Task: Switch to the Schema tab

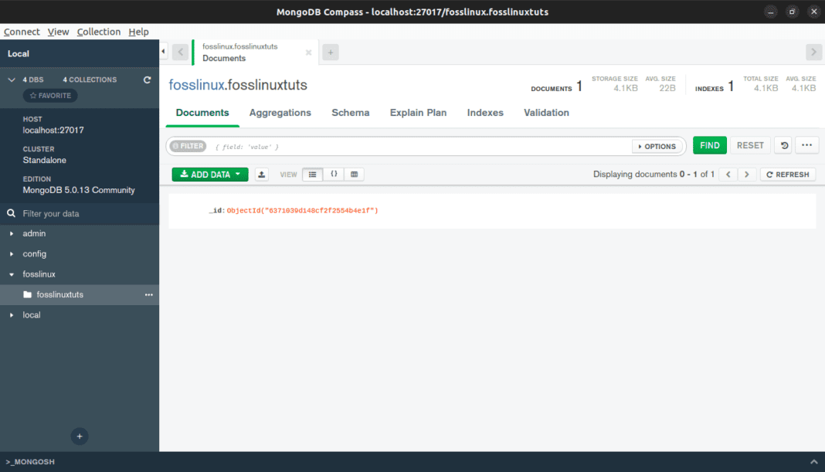Action: click(350, 113)
